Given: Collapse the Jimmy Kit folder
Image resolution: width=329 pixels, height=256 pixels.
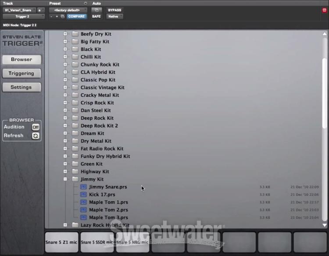Looking at the screenshot, I should [x=65, y=179].
